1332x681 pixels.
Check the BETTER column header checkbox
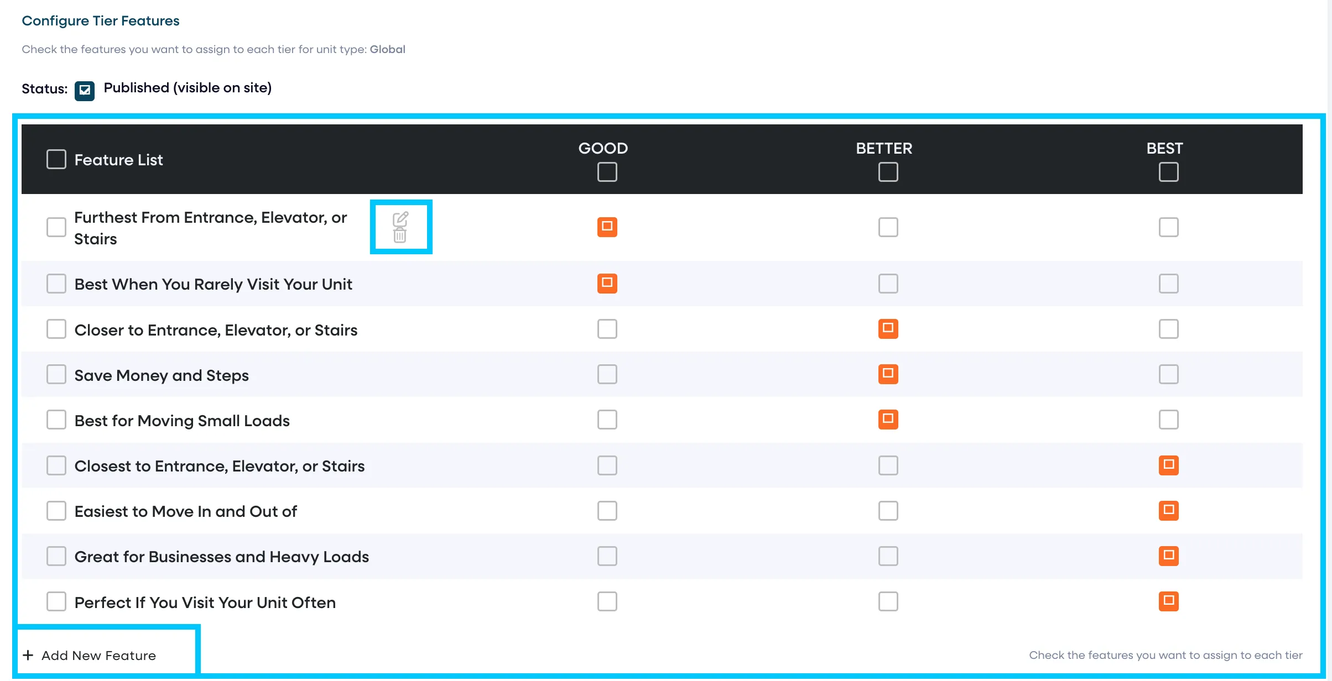point(888,172)
